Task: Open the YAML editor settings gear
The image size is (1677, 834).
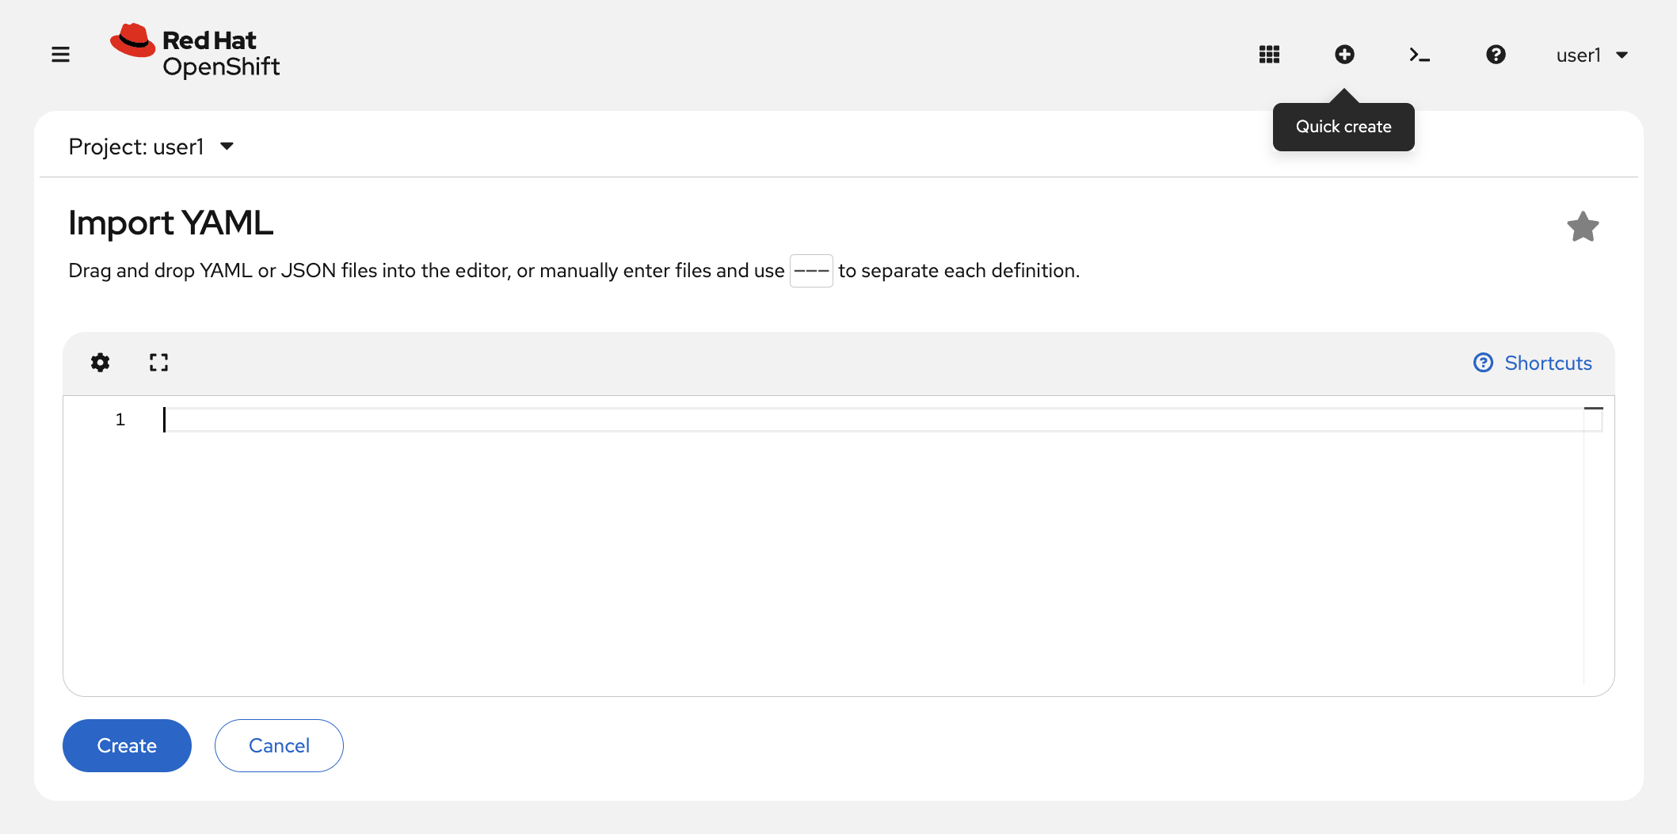Action: (101, 362)
